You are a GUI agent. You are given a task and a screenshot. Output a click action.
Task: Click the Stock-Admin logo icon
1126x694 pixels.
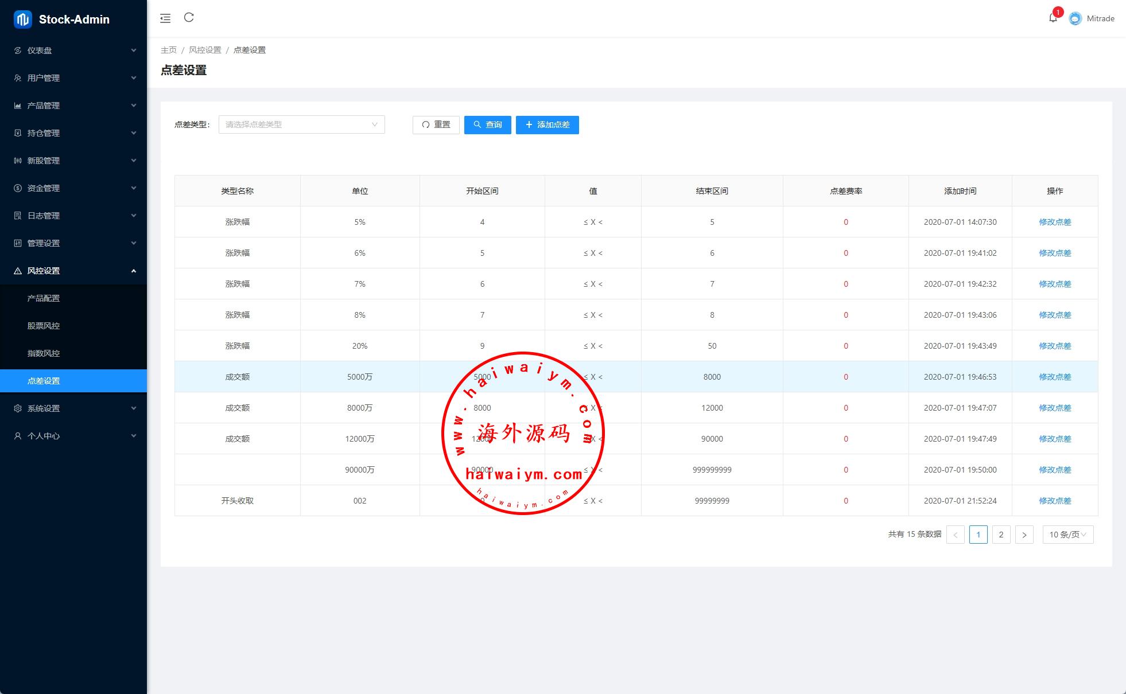(x=22, y=19)
